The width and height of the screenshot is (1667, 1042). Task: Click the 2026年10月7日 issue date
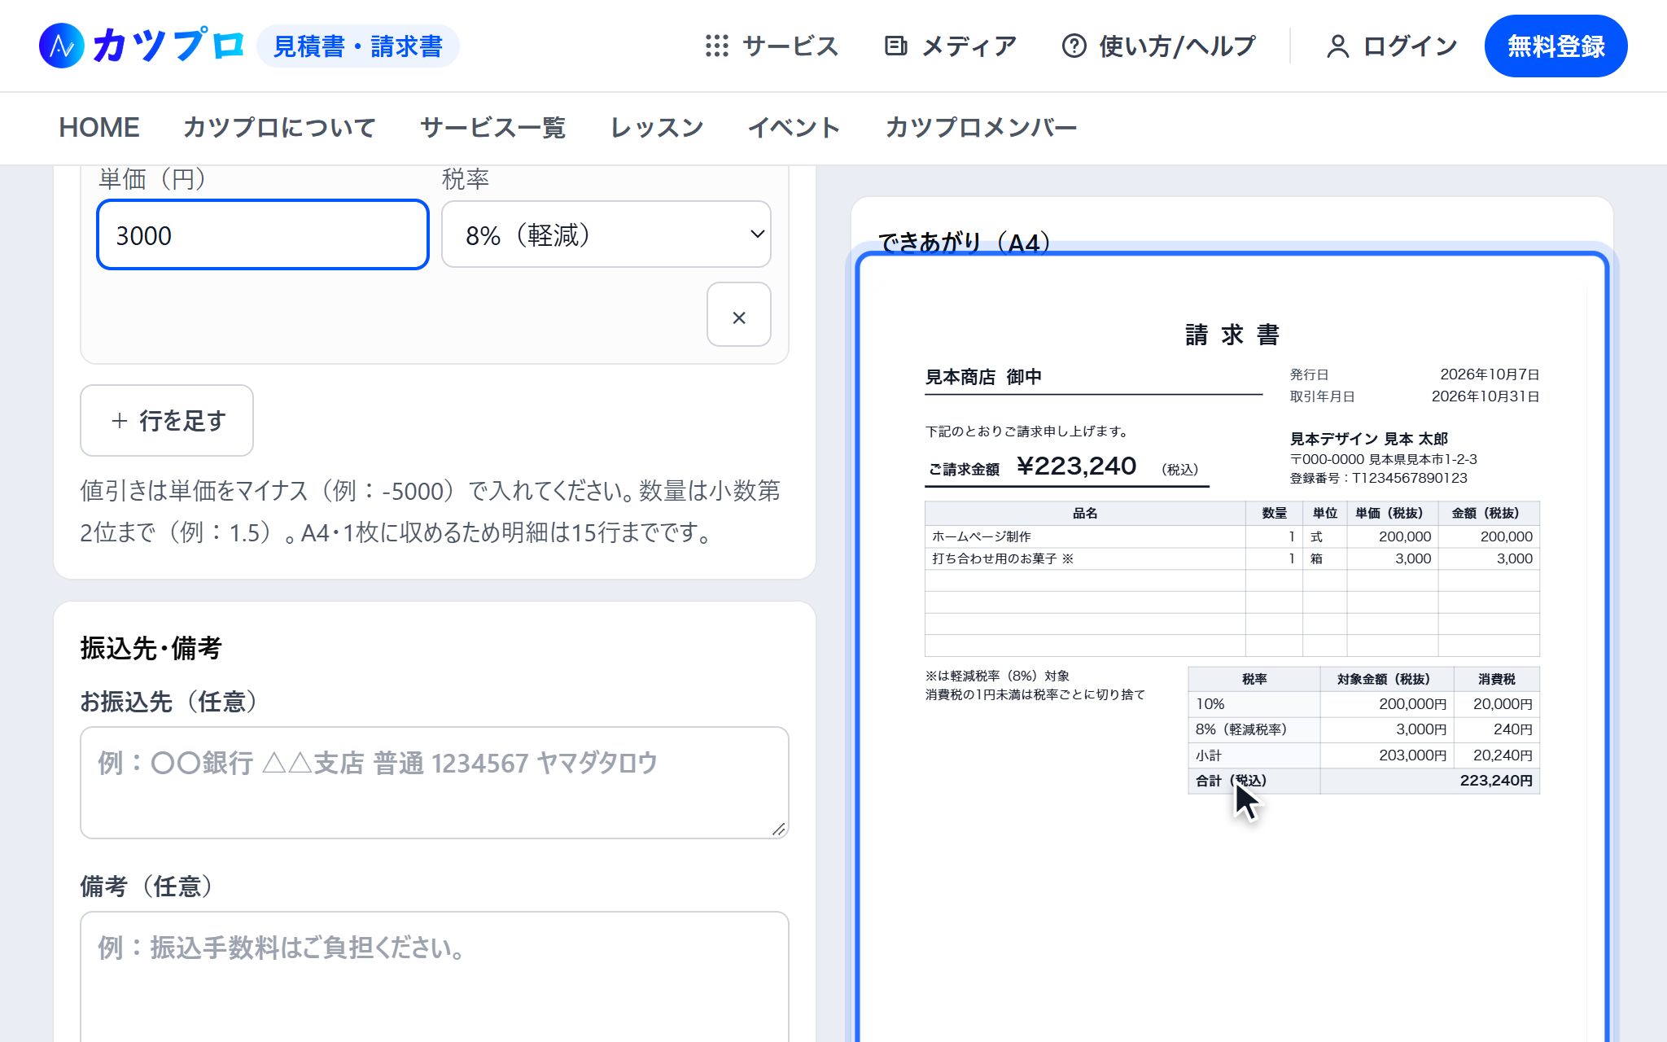point(1490,374)
